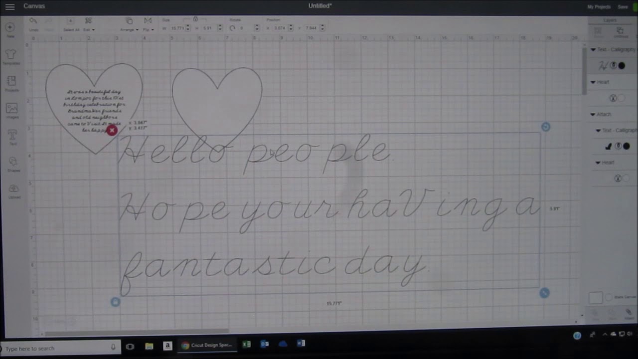The image size is (638, 359).
Task: Rotate the selection using the rotate icon
Action: coord(232,28)
